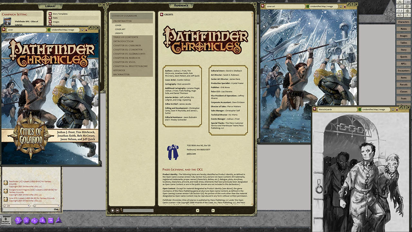The height and width of the screenshot is (232, 412).
Task: Roll the purple d4 die
Action: (59, 220)
